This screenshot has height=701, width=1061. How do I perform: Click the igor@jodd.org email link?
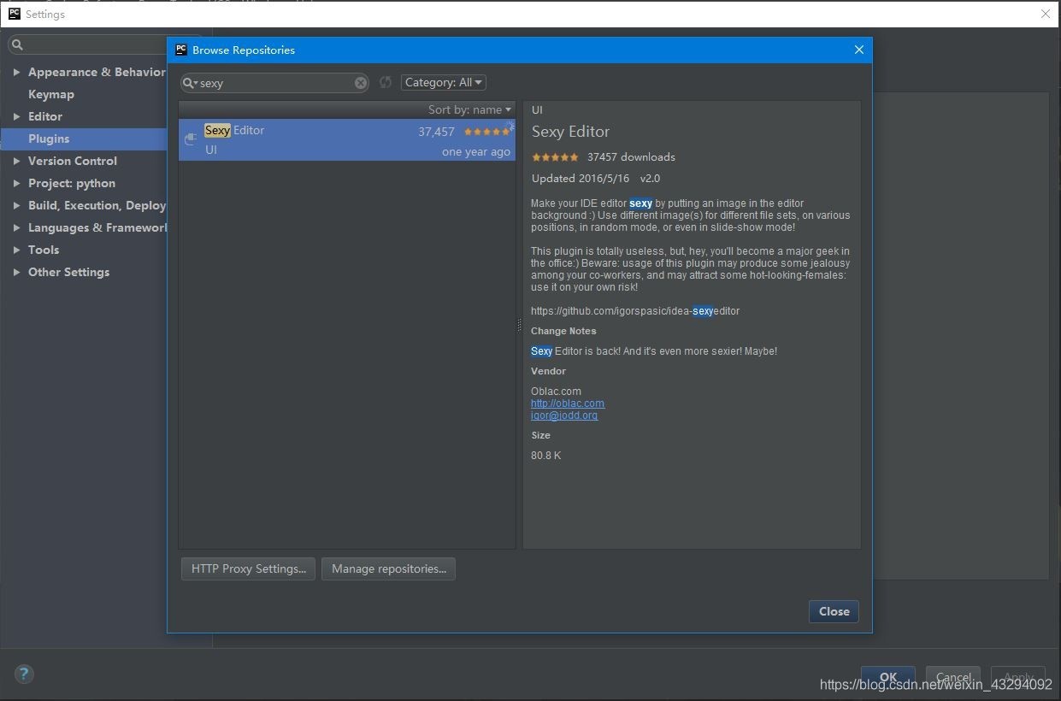pyautogui.click(x=564, y=415)
